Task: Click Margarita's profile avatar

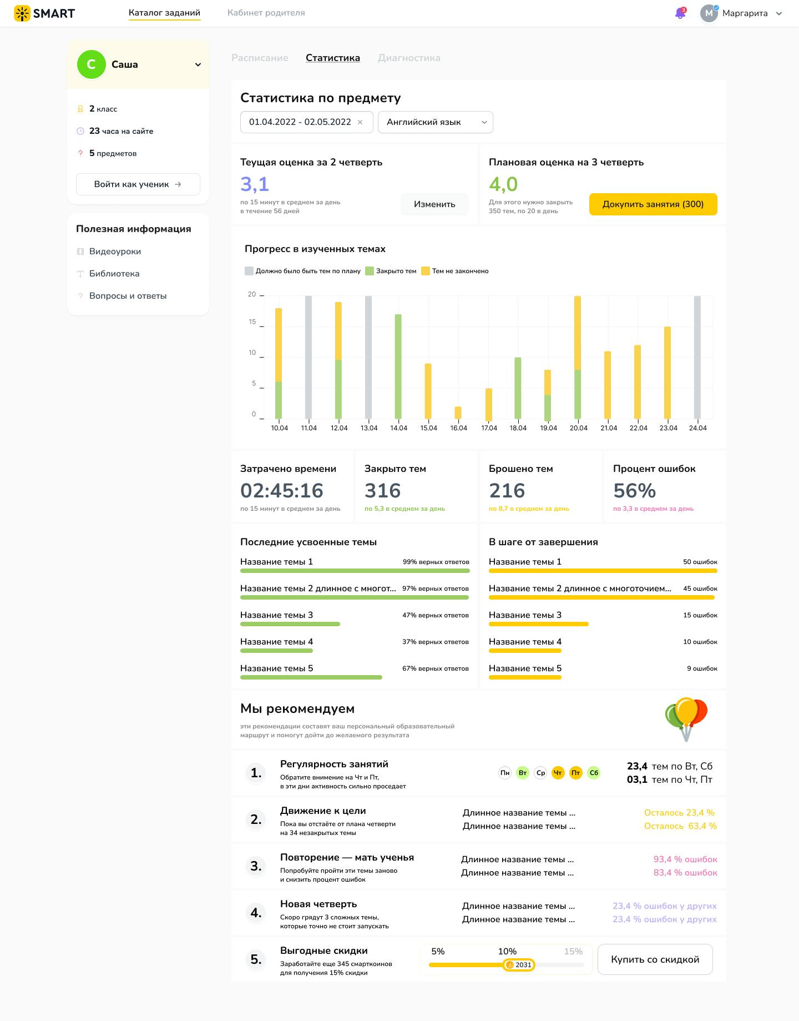Action: [x=709, y=13]
